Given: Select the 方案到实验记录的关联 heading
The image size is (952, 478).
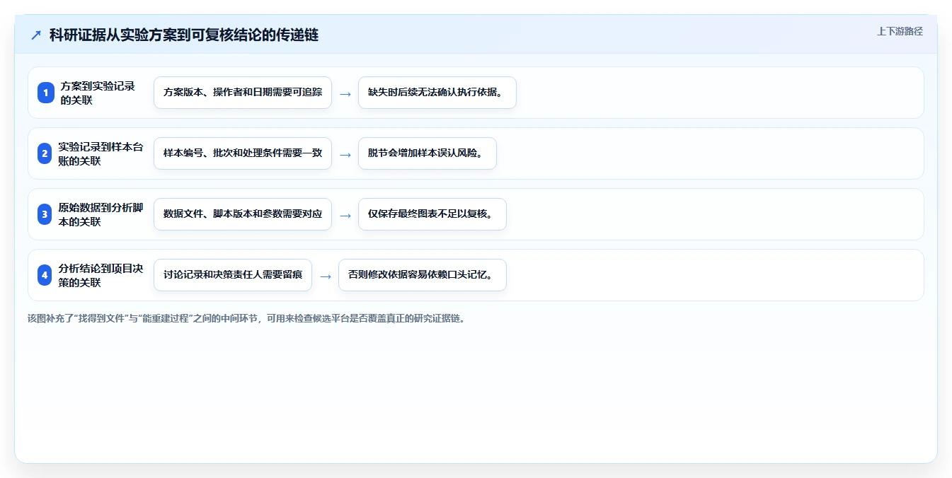Looking at the screenshot, I should tap(98, 93).
